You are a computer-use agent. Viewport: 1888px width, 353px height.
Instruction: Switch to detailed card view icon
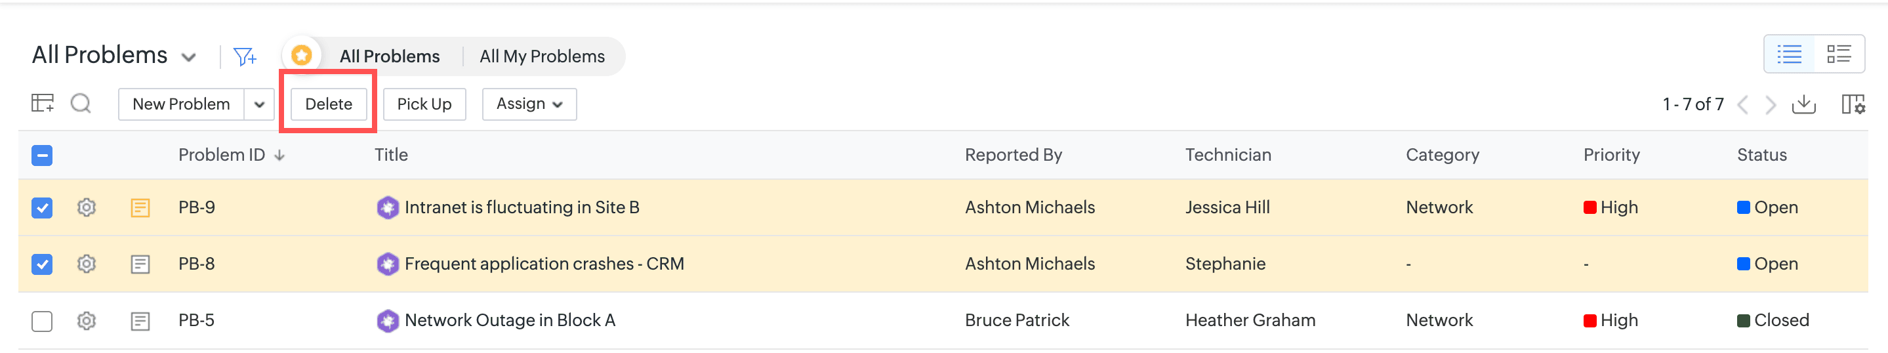[1839, 54]
